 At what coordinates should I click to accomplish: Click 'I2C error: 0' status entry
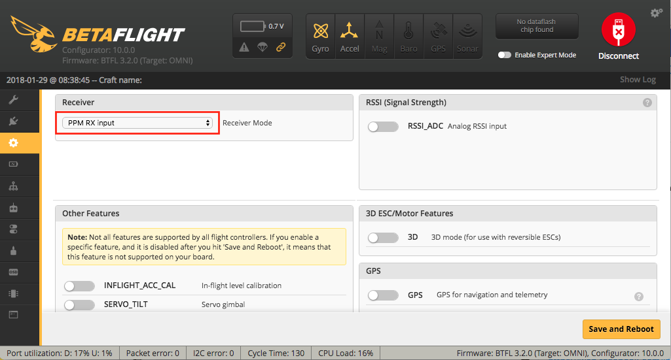tap(213, 353)
